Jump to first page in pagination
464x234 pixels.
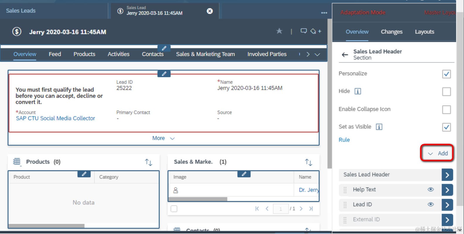pos(257,209)
